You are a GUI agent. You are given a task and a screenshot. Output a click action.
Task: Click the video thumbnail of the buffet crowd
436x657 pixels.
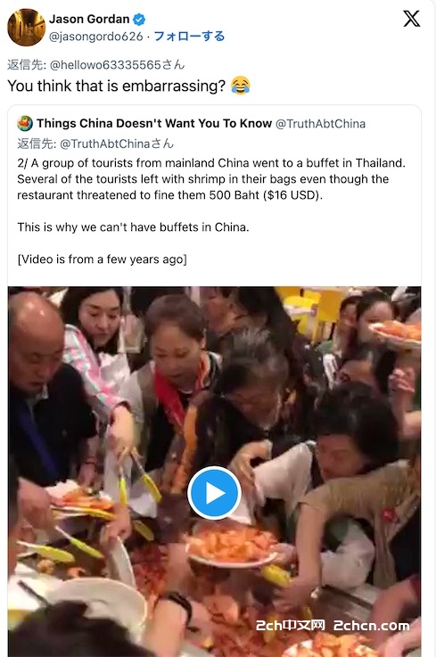214,472
